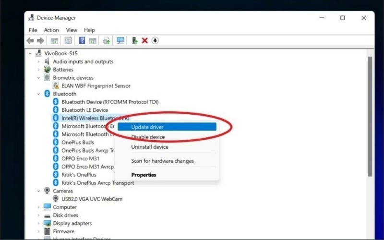Expand the Display adapters category

tap(39, 223)
